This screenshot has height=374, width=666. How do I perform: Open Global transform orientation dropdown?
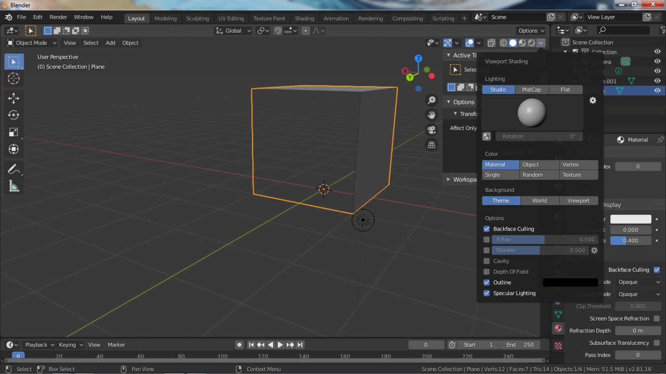234,31
